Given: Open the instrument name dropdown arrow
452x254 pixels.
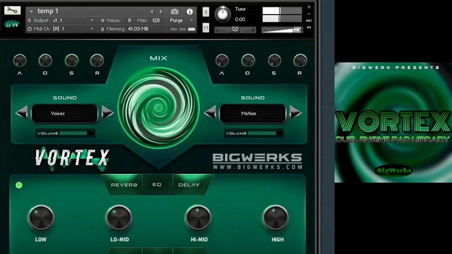Looking at the screenshot, I should point(31,12).
